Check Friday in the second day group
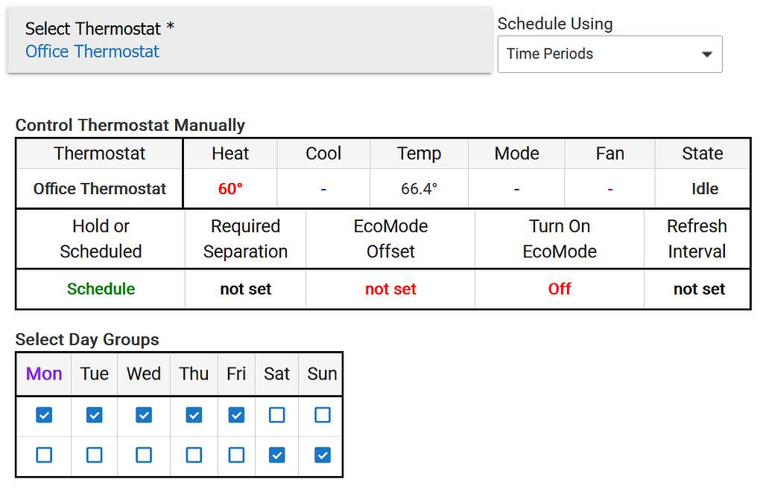763x488 pixels. [236, 455]
